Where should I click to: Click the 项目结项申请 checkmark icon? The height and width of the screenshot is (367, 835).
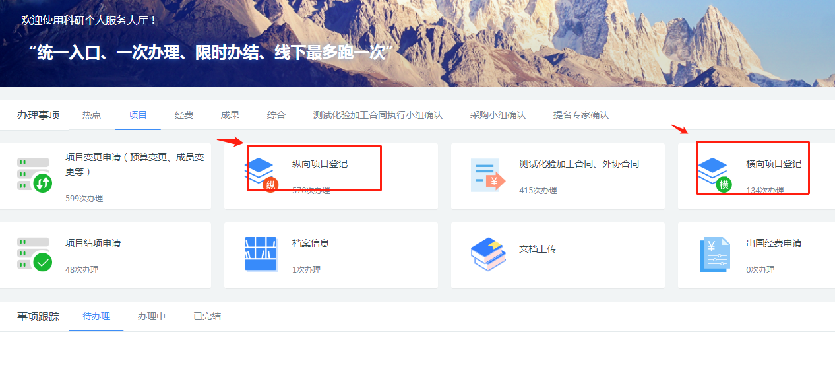point(34,254)
